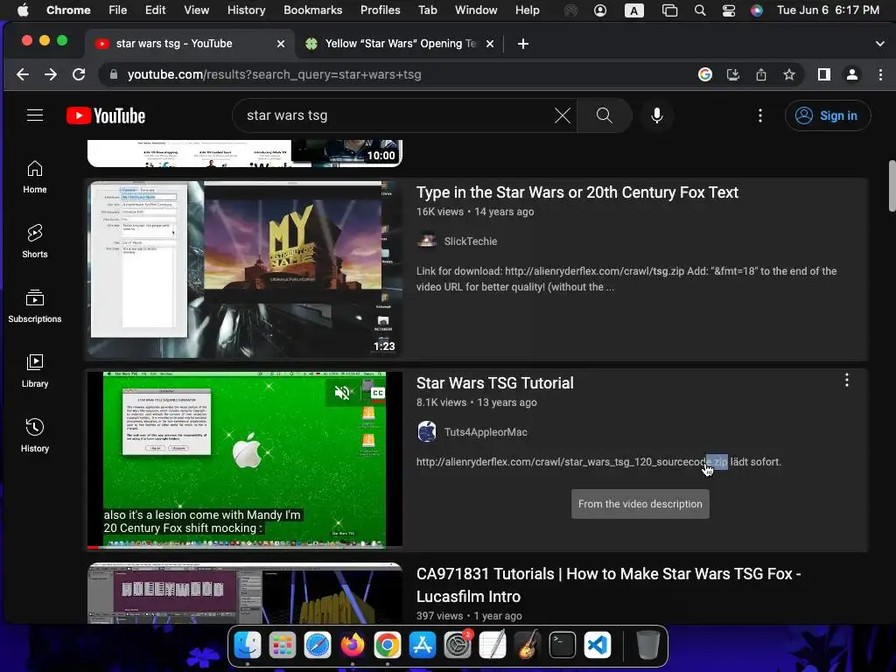Open History in the YouTube sidebar
This screenshot has height=672, width=896.
(x=35, y=436)
